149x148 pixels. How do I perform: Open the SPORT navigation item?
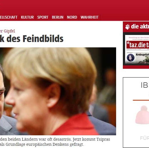43,17
